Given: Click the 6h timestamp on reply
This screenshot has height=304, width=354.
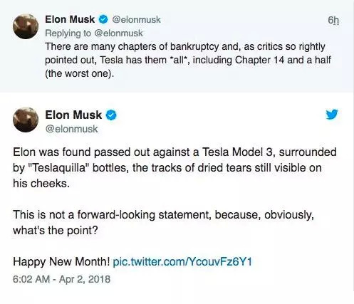Looking at the screenshot, I should pos(333,20).
